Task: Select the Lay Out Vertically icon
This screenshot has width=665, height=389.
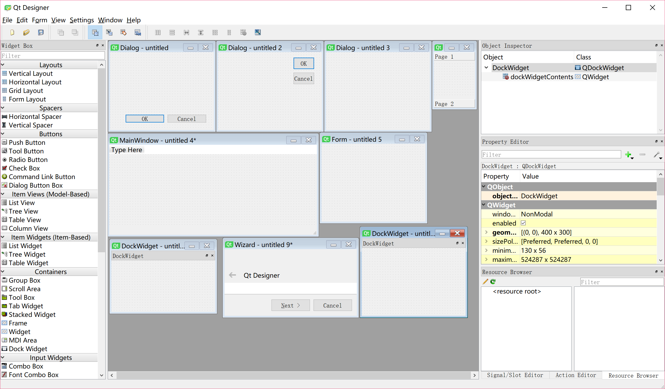Action: tap(172, 32)
